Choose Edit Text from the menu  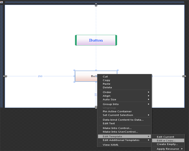point(124,123)
